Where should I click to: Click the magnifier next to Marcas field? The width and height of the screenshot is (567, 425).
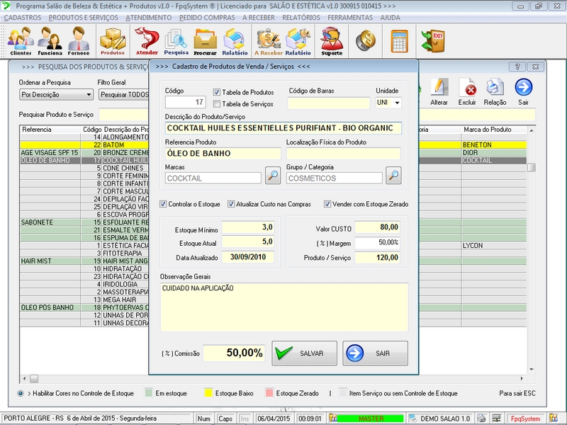(272, 175)
